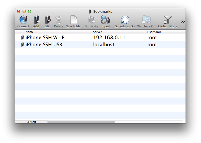201x143 pixels.
Task: Click the Connect globe icon
Action: [23, 20]
